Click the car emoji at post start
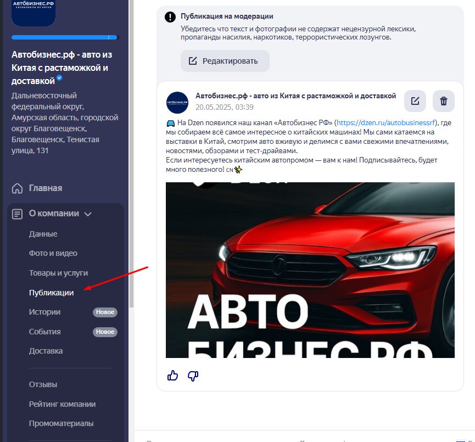 click(171, 123)
